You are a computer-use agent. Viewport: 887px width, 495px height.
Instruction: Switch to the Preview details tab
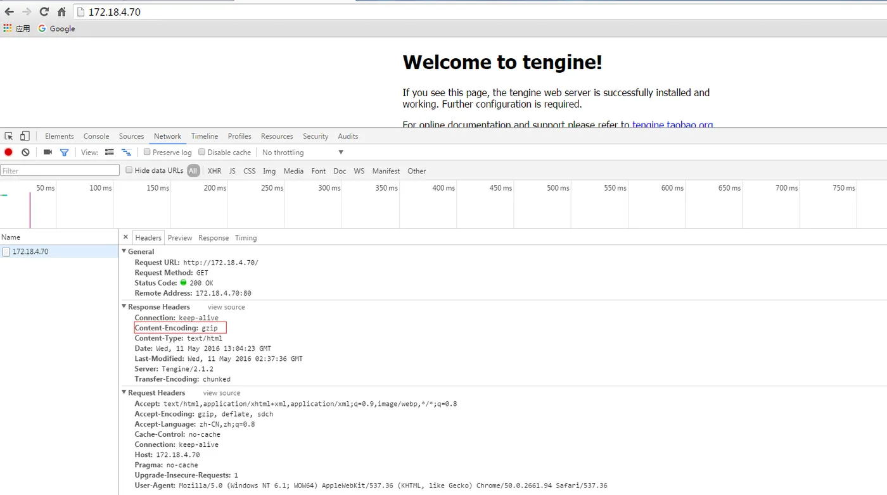(x=180, y=238)
